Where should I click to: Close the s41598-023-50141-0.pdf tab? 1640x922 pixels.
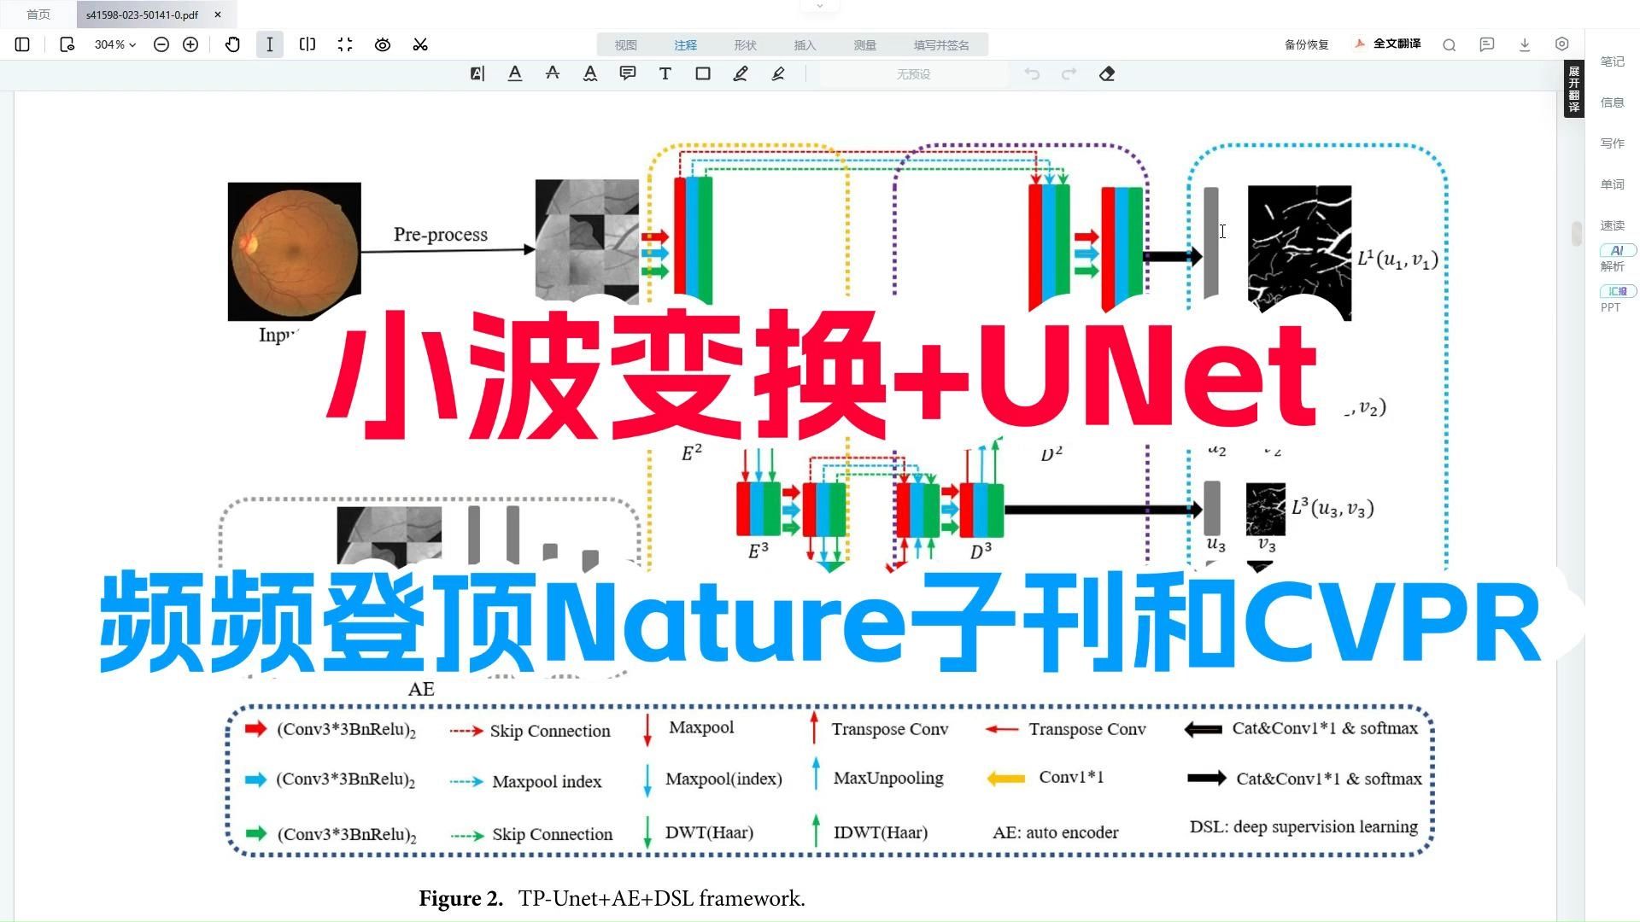pyautogui.click(x=218, y=15)
